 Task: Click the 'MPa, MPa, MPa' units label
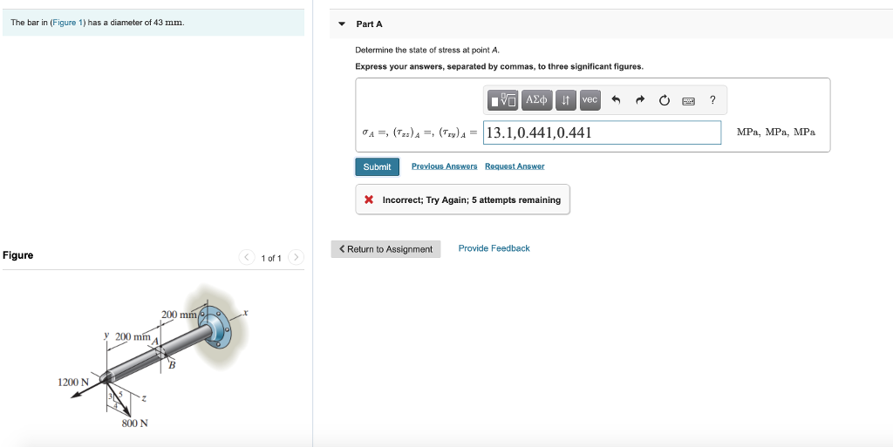point(775,132)
